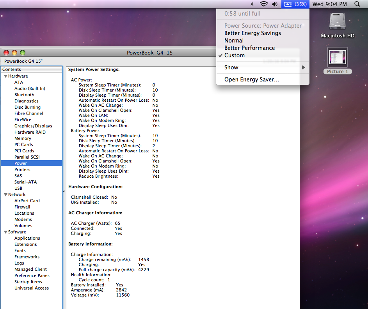Open Graphics/Displays information
This screenshot has width=368, height=309.
tap(33, 126)
